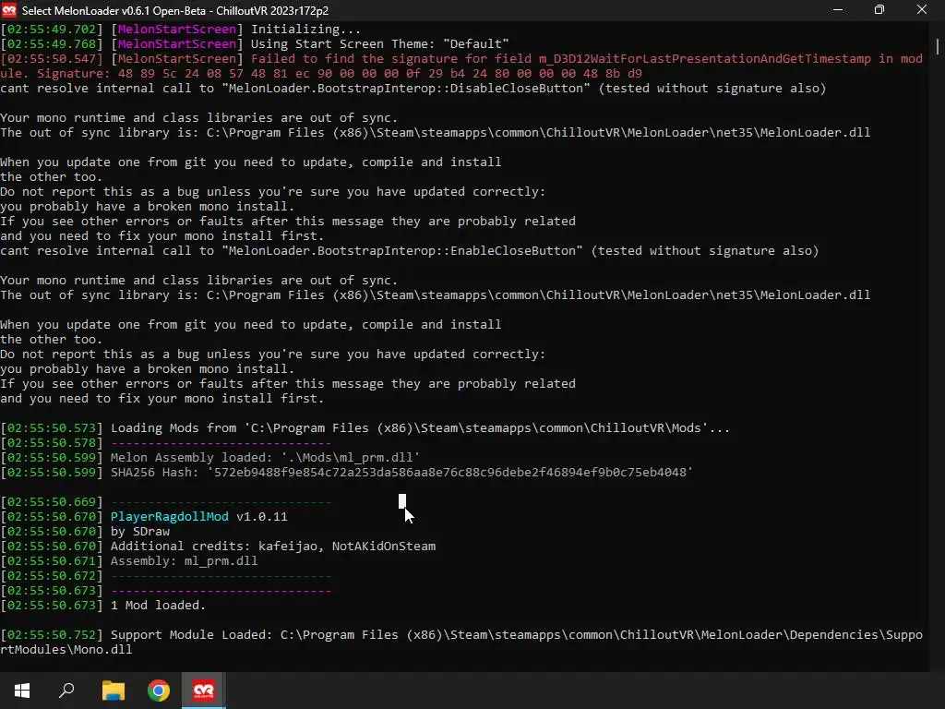Minimize the MelonLoader console window

click(x=838, y=9)
